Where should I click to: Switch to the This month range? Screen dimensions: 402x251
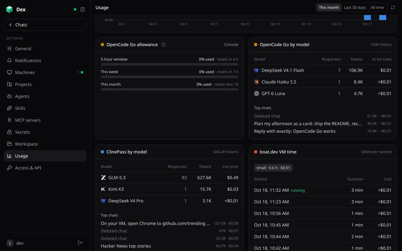pyautogui.click(x=329, y=8)
